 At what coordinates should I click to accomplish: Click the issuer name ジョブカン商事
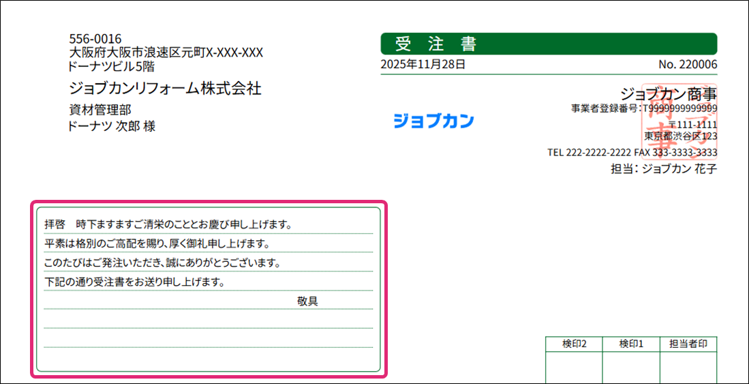[669, 93]
